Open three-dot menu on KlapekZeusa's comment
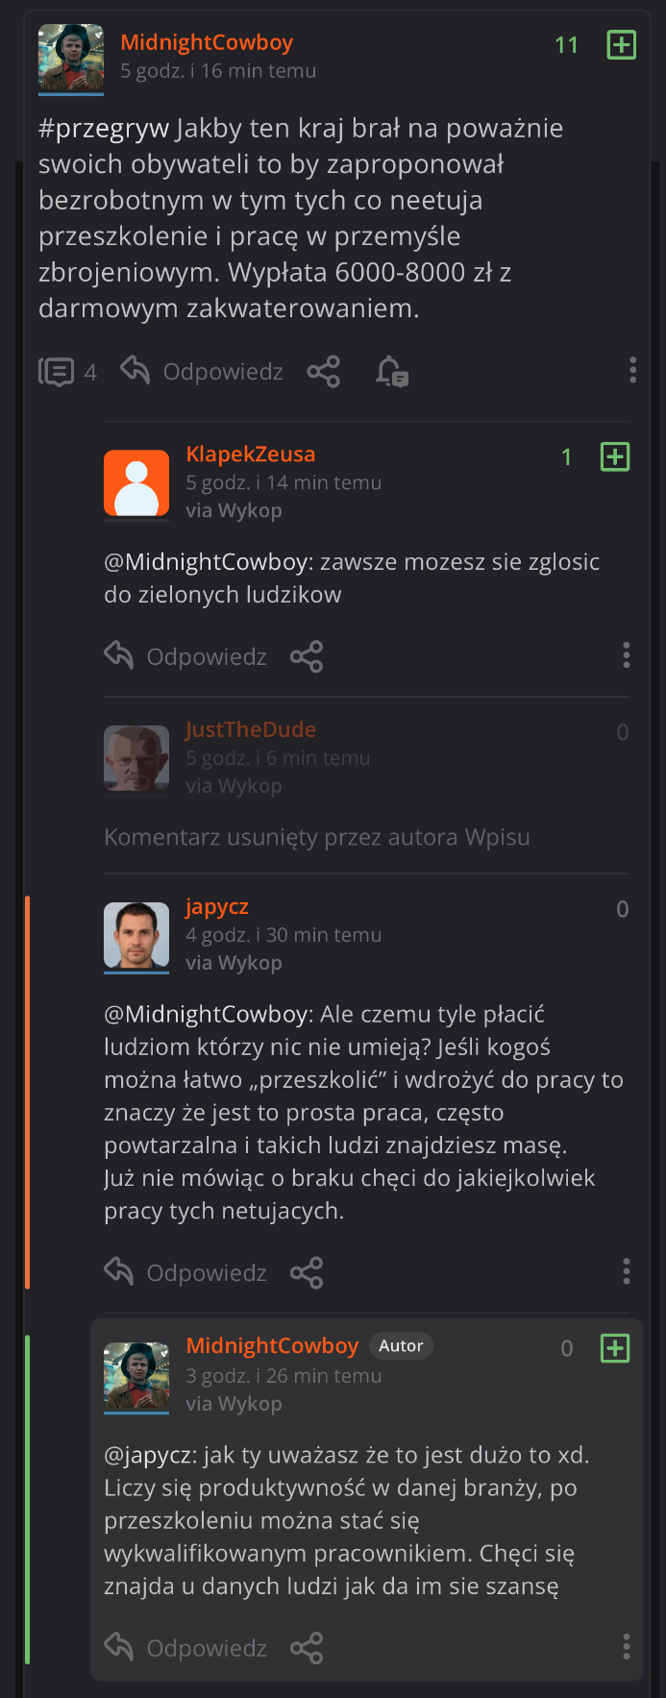 coord(626,655)
